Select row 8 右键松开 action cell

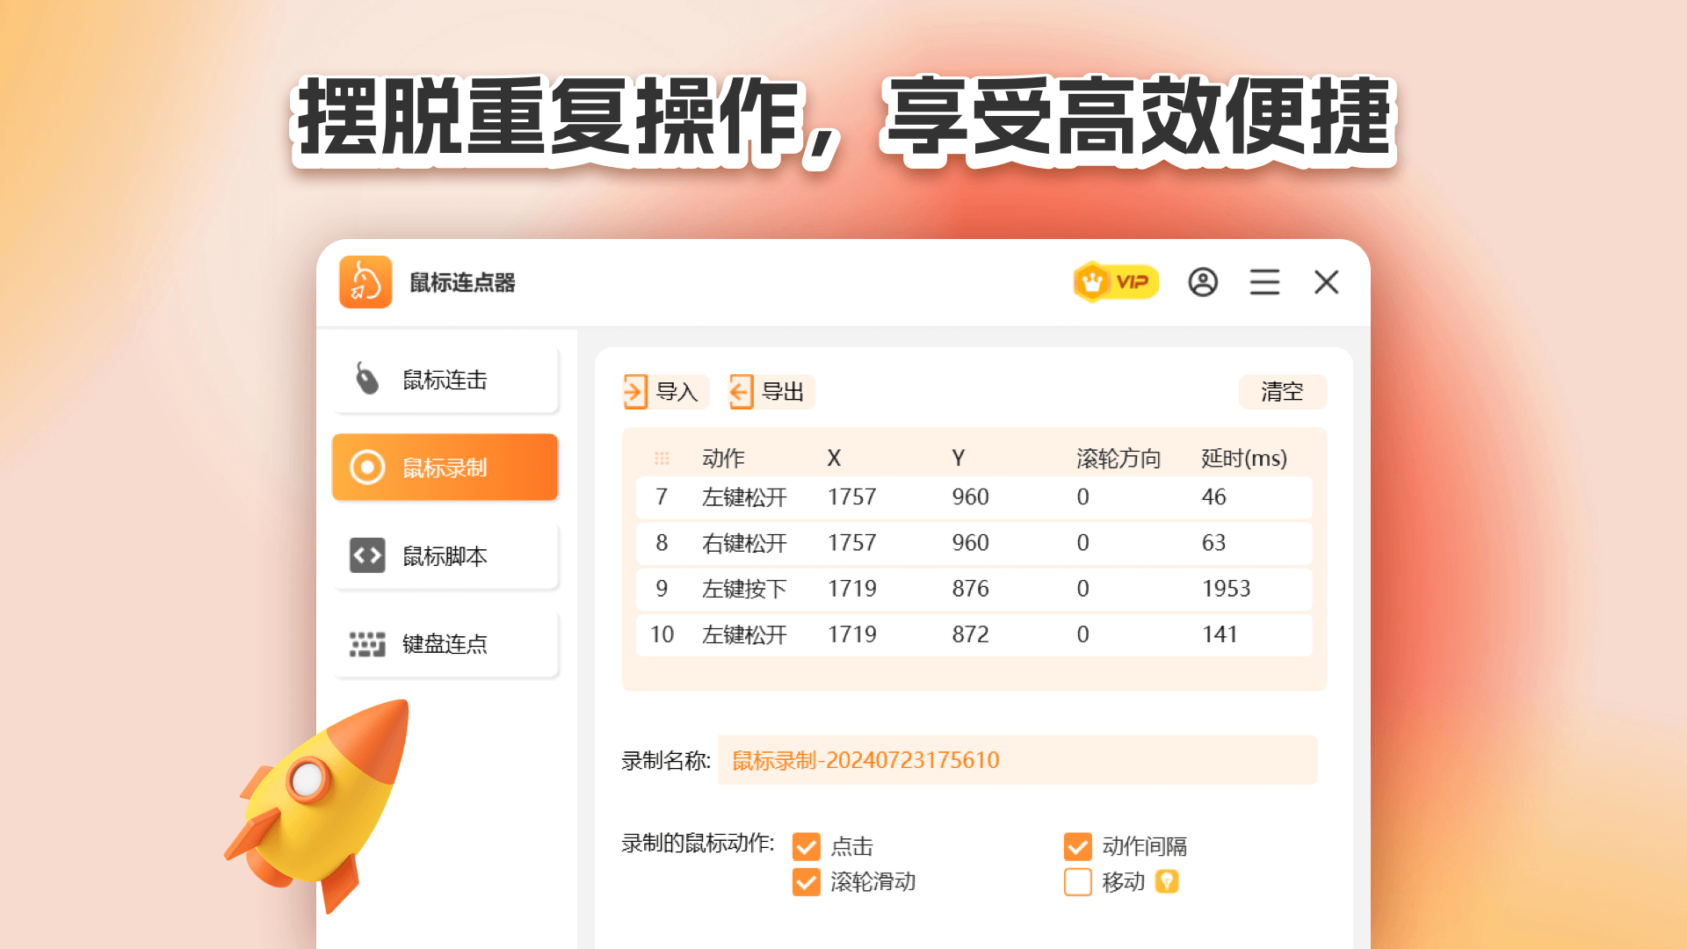tap(744, 543)
